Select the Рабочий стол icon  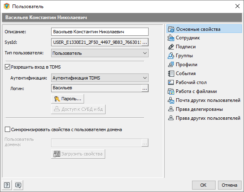pos(171,82)
